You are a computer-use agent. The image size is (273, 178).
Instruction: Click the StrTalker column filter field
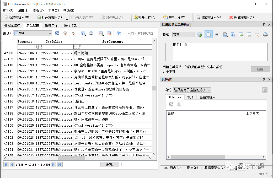(54, 47)
